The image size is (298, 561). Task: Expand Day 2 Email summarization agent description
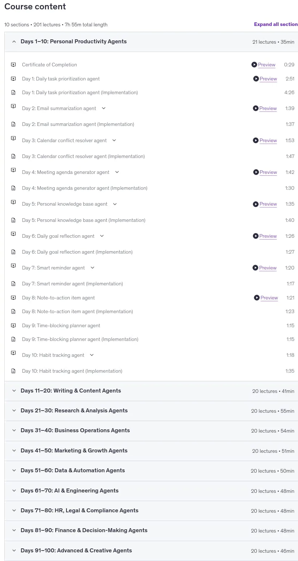[x=104, y=108]
